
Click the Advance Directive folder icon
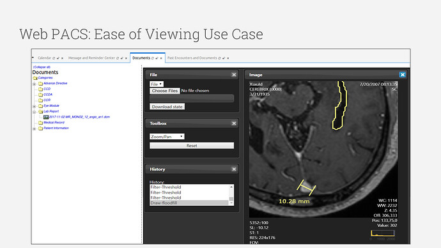click(40, 84)
